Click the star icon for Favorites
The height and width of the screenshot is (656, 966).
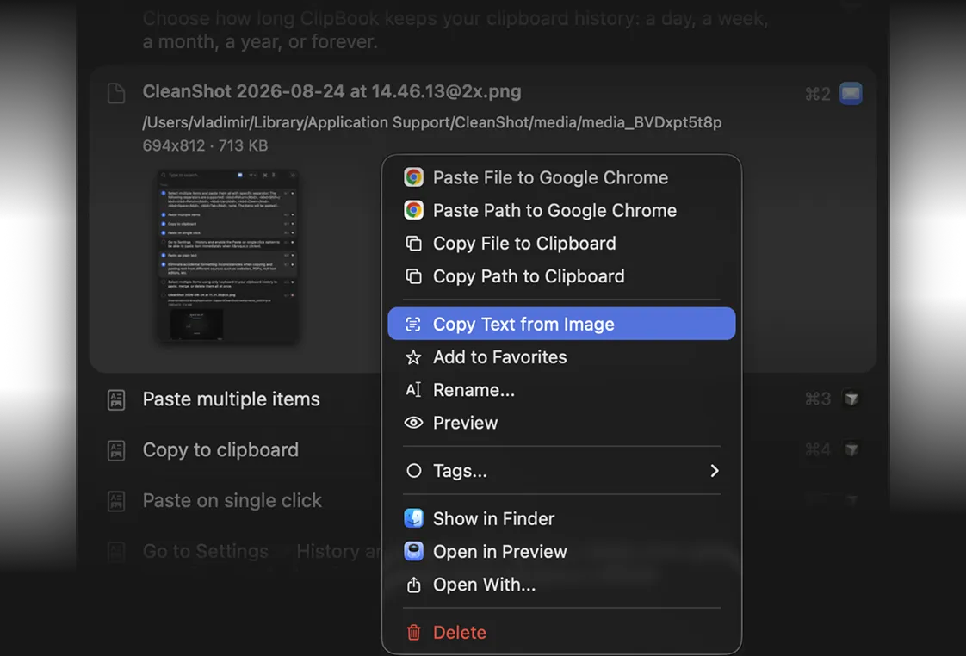tap(413, 357)
